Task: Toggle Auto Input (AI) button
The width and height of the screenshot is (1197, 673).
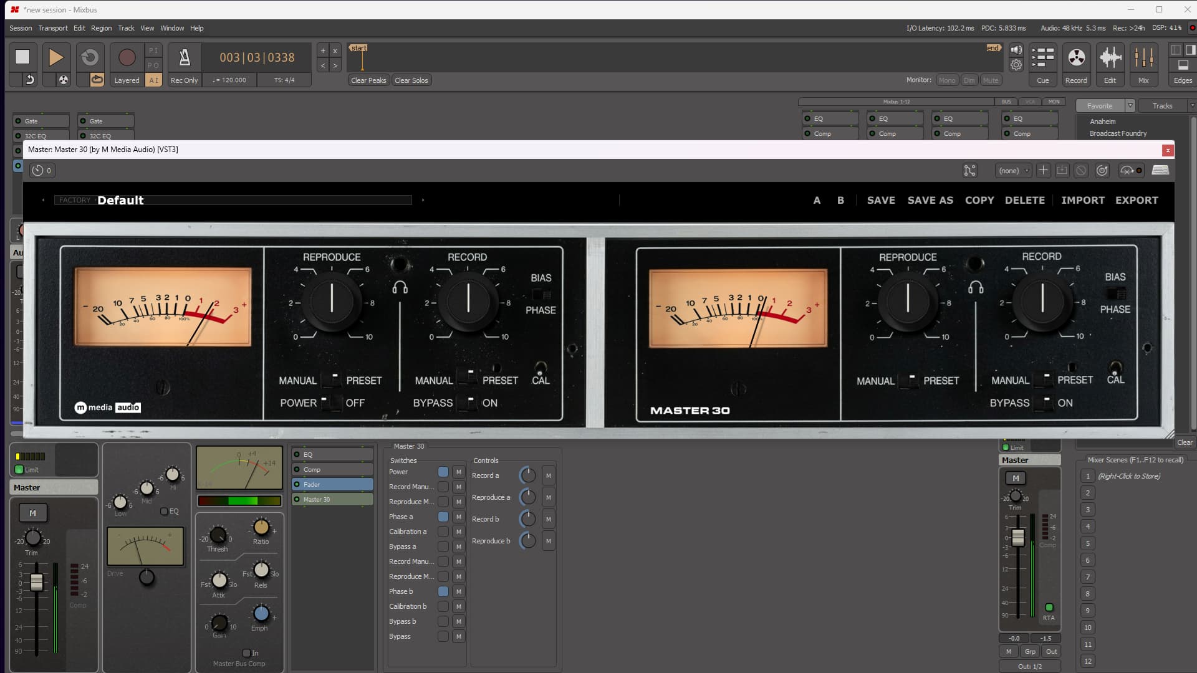Action: (153, 80)
